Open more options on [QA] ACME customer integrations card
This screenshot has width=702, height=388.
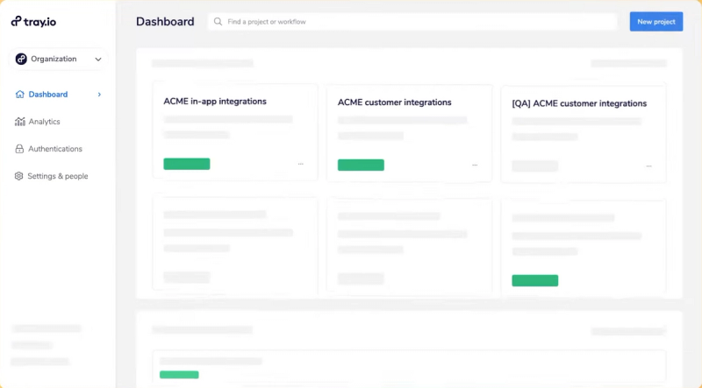649,166
